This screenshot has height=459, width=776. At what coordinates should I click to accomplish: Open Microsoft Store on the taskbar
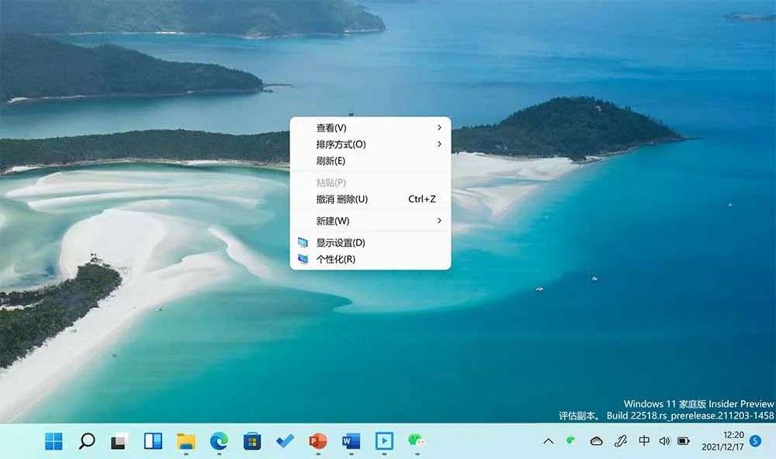252,440
